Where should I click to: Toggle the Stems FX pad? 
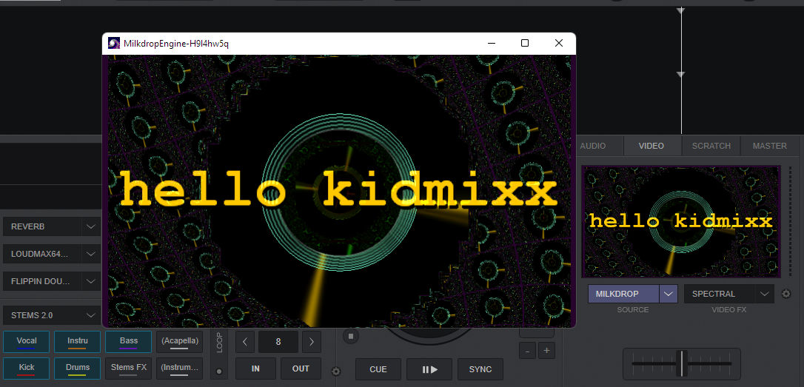point(129,368)
